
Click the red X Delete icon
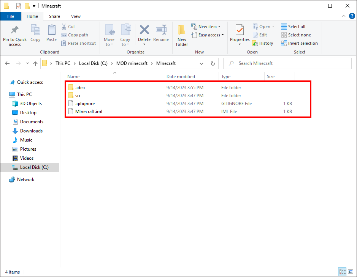[x=144, y=30]
